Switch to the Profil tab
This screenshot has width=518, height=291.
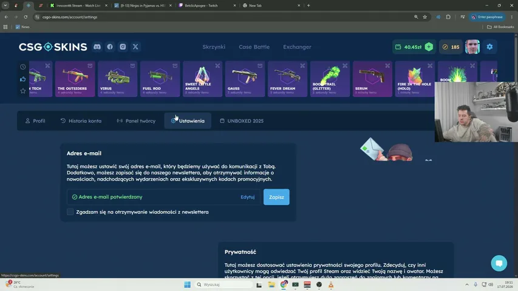tap(35, 121)
